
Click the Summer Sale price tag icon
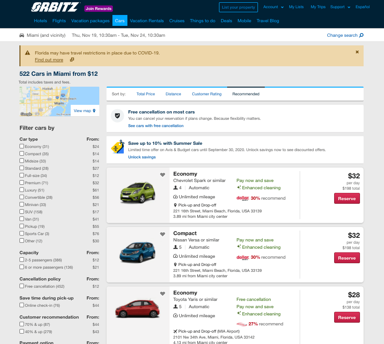tap(117, 147)
